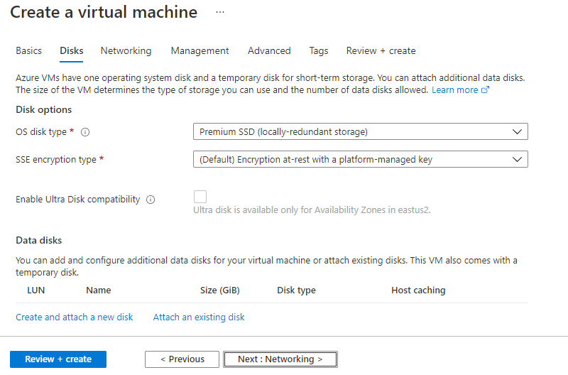
Task: Open the Tags tab
Action: coord(319,50)
